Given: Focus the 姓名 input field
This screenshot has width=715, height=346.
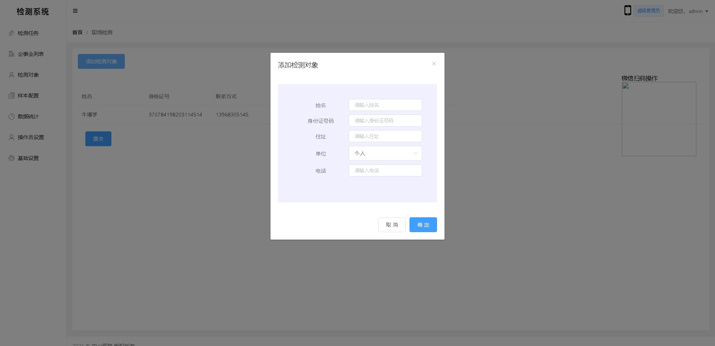Looking at the screenshot, I should 385,105.
